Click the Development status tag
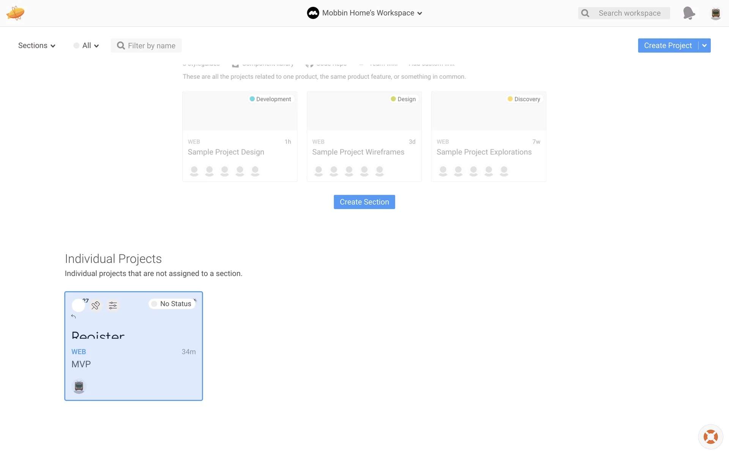729x455 pixels. tap(270, 99)
